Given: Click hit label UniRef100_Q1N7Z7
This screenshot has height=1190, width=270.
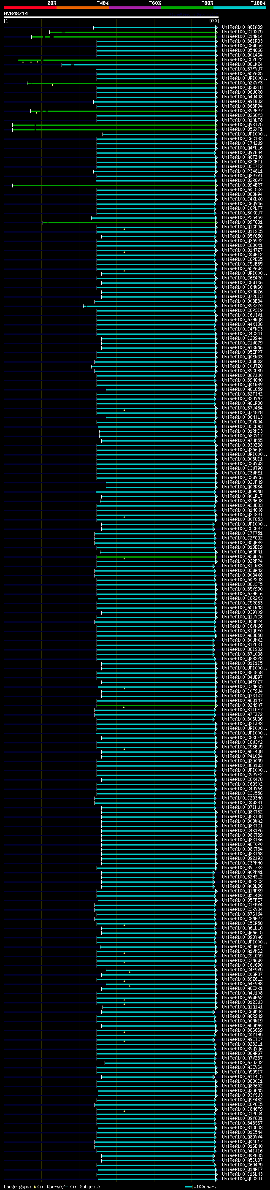Looking at the screenshot, I should click(242, 250).
